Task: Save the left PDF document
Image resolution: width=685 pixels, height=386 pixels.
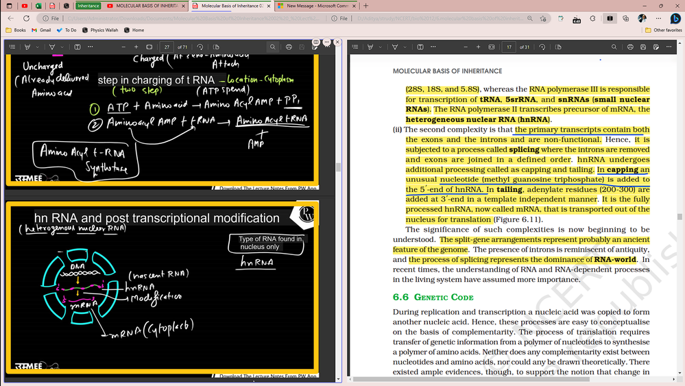Action: 302,47
